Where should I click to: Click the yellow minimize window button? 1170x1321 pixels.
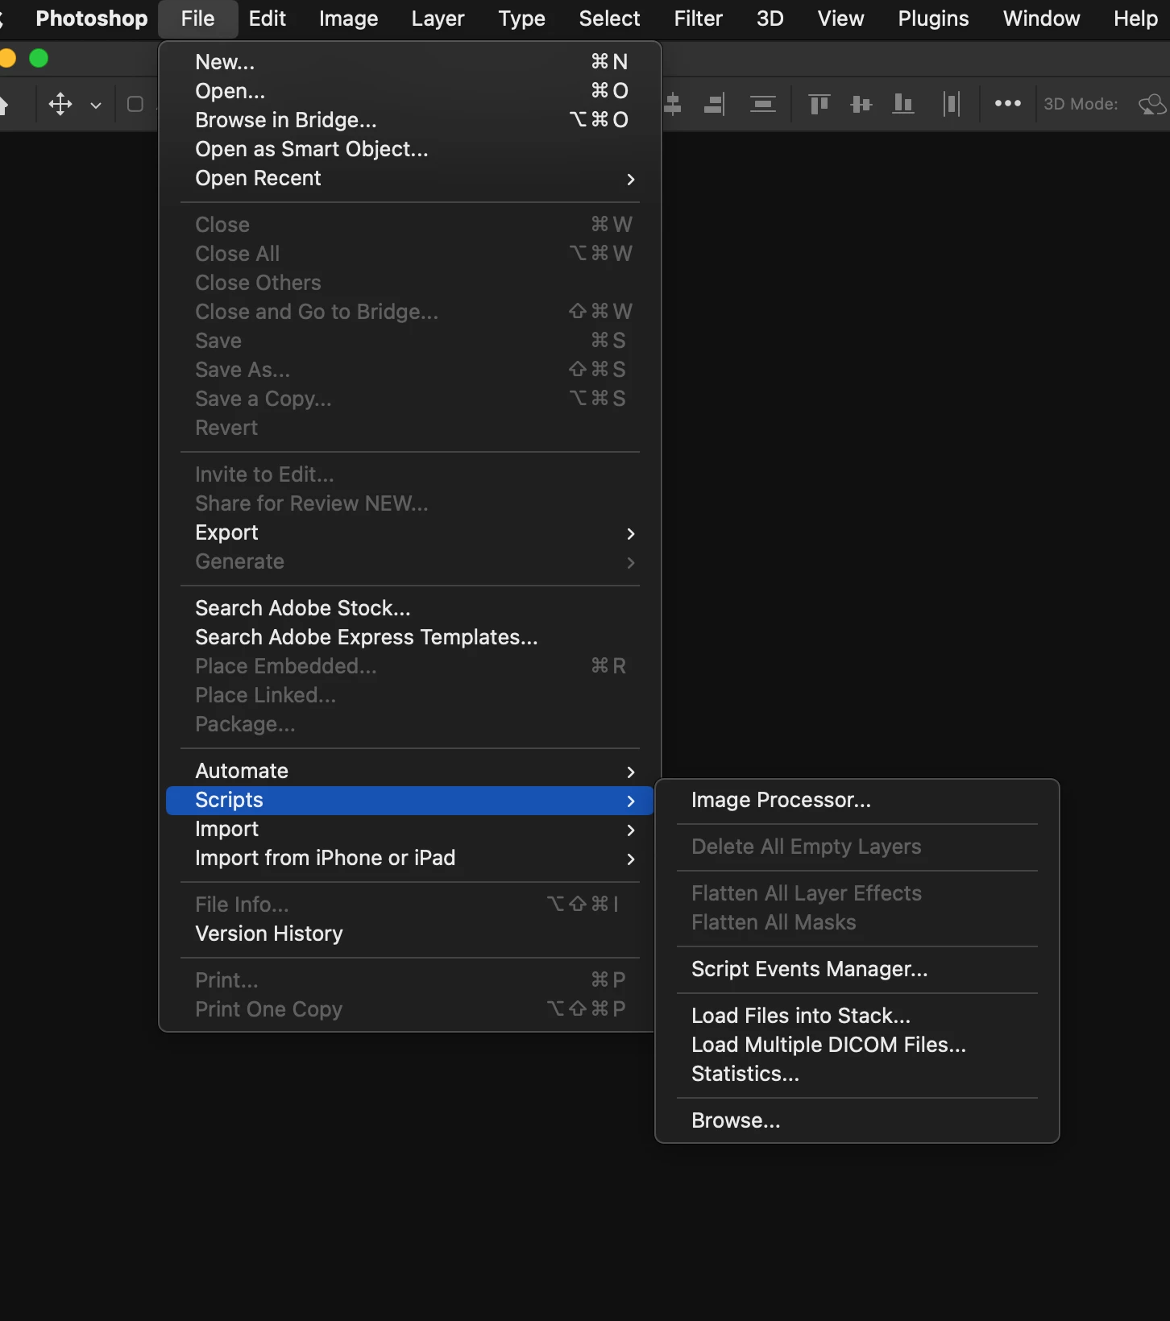[x=7, y=58]
